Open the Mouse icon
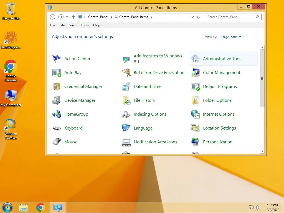 (57, 142)
